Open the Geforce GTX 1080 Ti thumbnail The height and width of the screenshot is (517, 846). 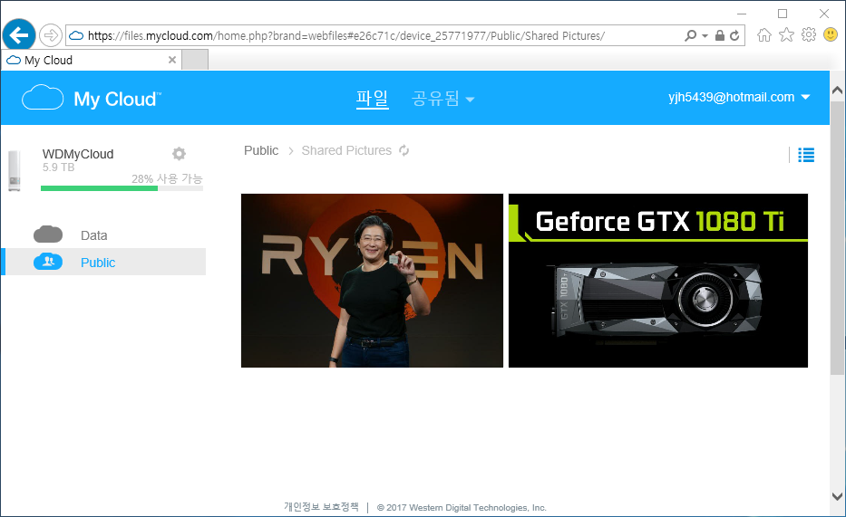(x=658, y=281)
